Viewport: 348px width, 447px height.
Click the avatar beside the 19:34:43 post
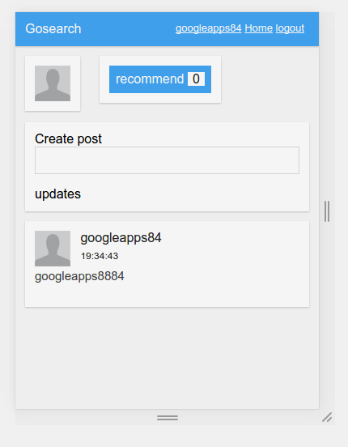[53, 249]
